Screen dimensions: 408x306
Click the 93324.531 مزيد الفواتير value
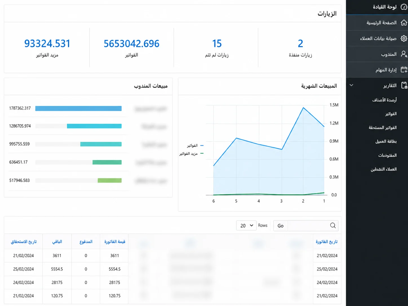pyautogui.click(x=47, y=44)
